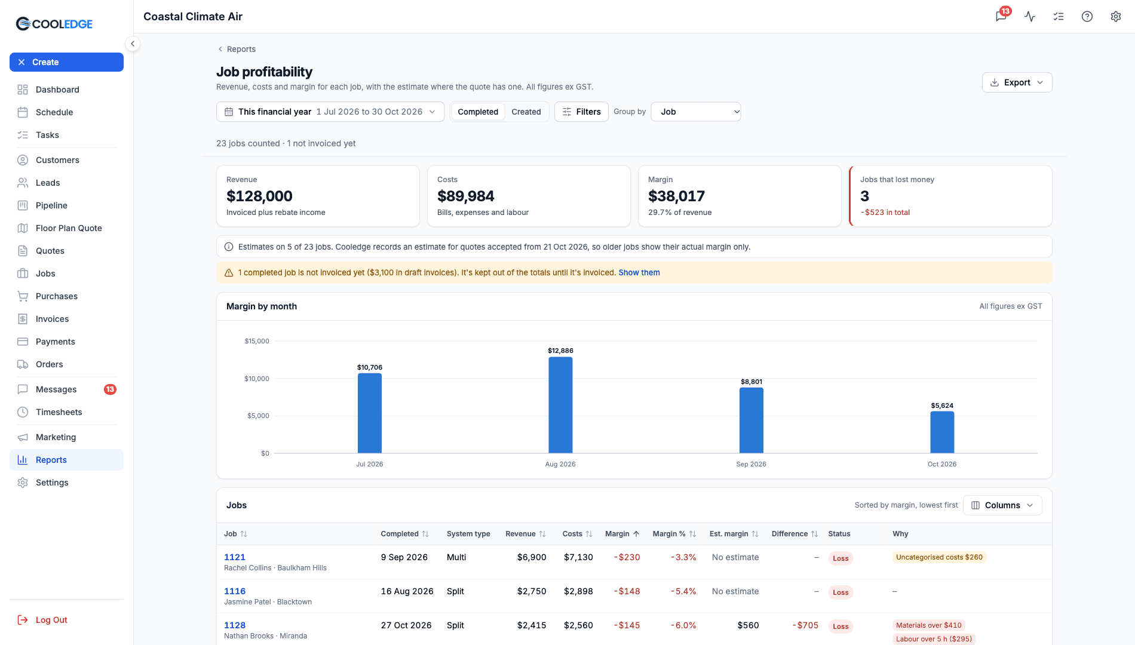Sort by Est. margin column
Screen dimensions: 1135x645
click(734, 534)
